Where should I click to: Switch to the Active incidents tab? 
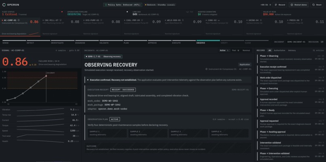224,50
